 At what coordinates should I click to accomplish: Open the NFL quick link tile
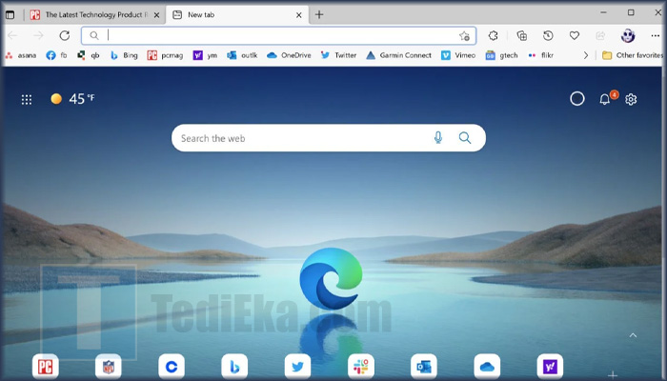109,367
